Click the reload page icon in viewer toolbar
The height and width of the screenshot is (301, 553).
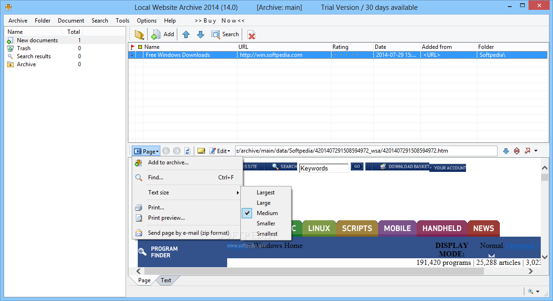pyautogui.click(x=188, y=151)
